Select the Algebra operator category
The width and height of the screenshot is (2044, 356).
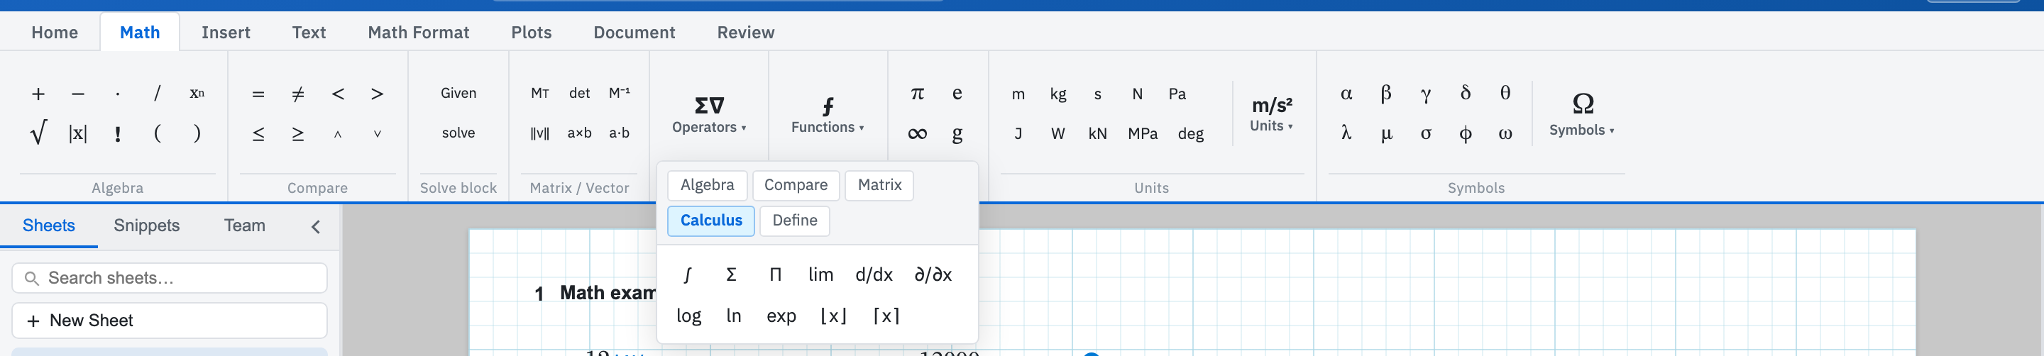[x=707, y=185]
